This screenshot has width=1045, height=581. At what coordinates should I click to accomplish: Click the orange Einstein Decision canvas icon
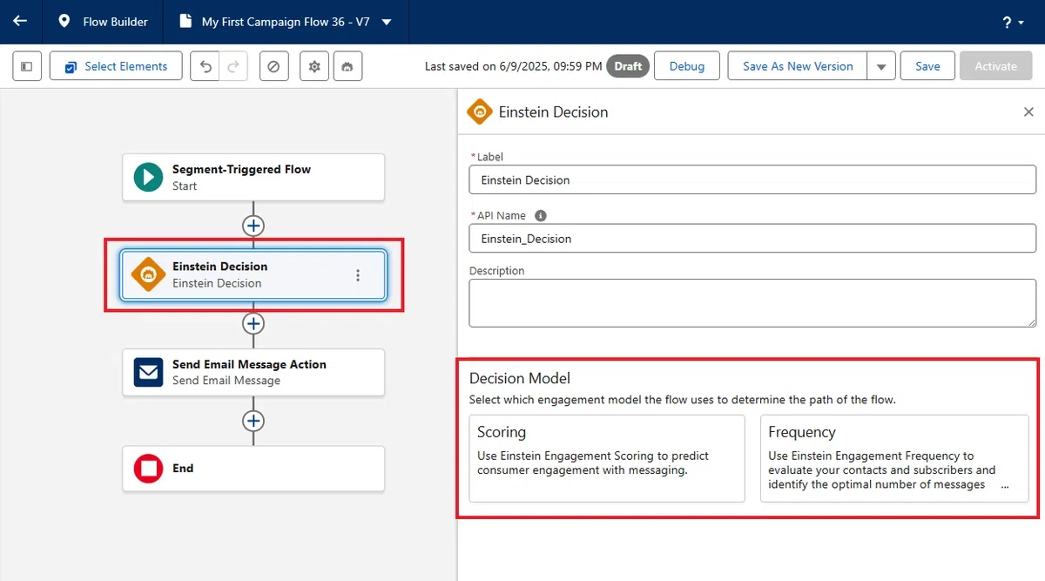(148, 275)
